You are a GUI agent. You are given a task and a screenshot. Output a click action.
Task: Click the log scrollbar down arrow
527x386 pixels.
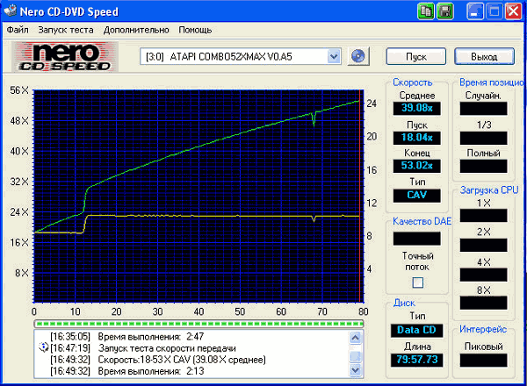[355, 370]
